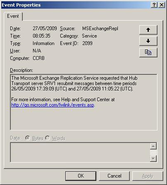Screen dimensions: 167x185
Task: Open the question mark help button
Action: pos(154,5)
